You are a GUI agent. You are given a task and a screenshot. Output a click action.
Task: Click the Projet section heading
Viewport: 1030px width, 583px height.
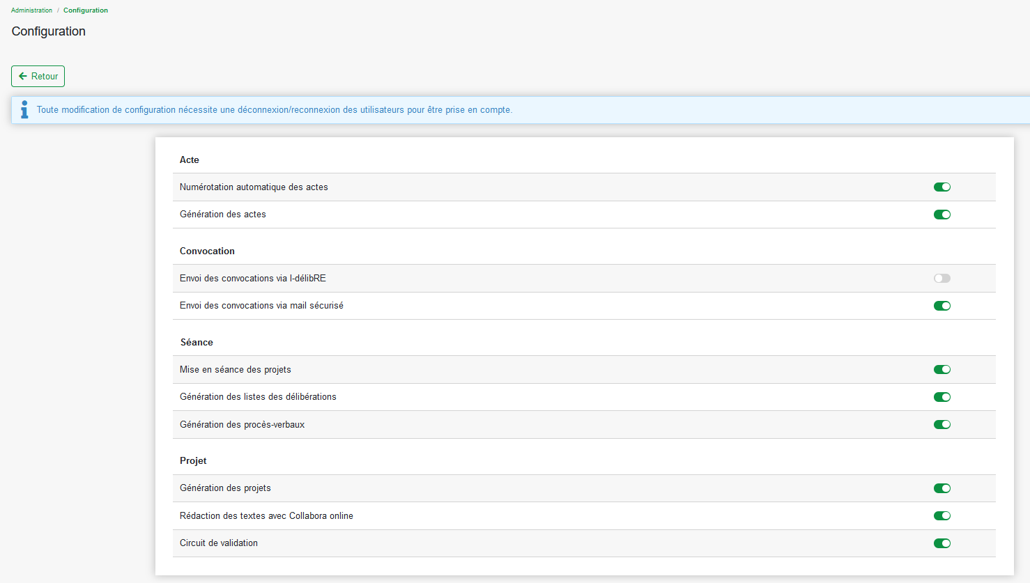(x=193, y=460)
